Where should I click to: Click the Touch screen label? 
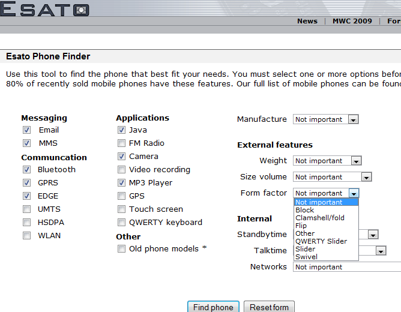(x=156, y=209)
